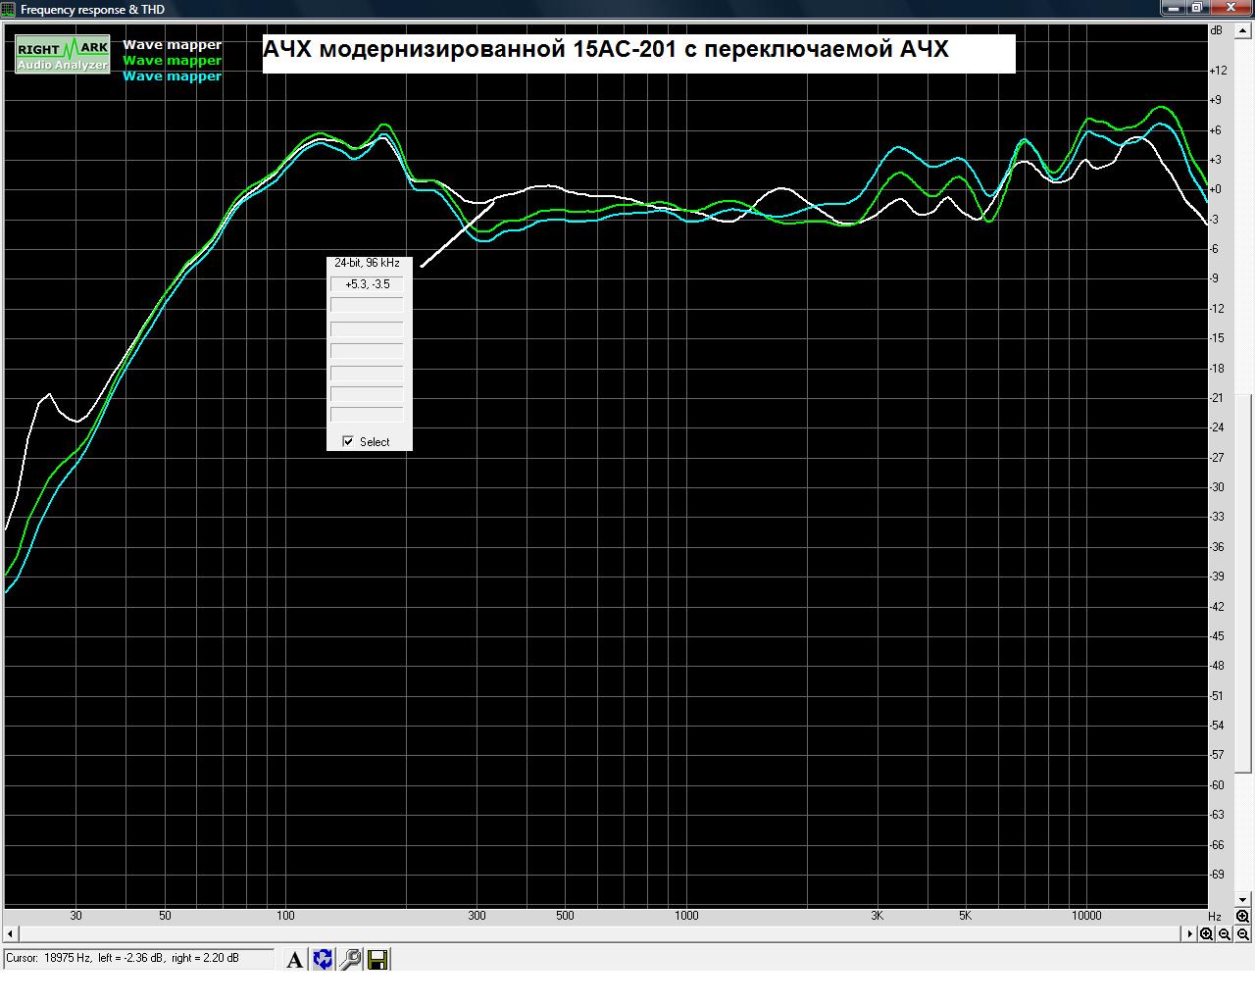Select the white 'Wave mapper' legend entry
The height and width of the screenshot is (1004, 1255).
173,44
